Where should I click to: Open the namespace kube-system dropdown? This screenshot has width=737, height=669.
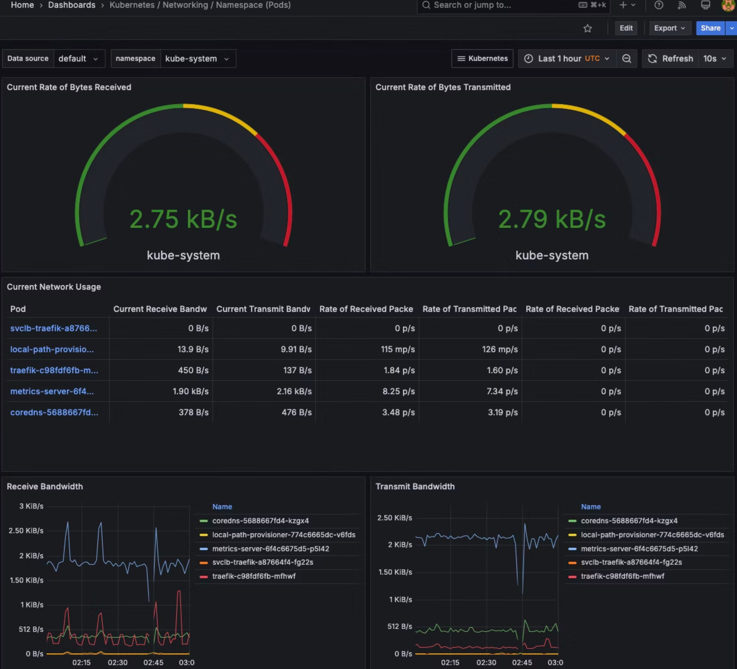(198, 59)
